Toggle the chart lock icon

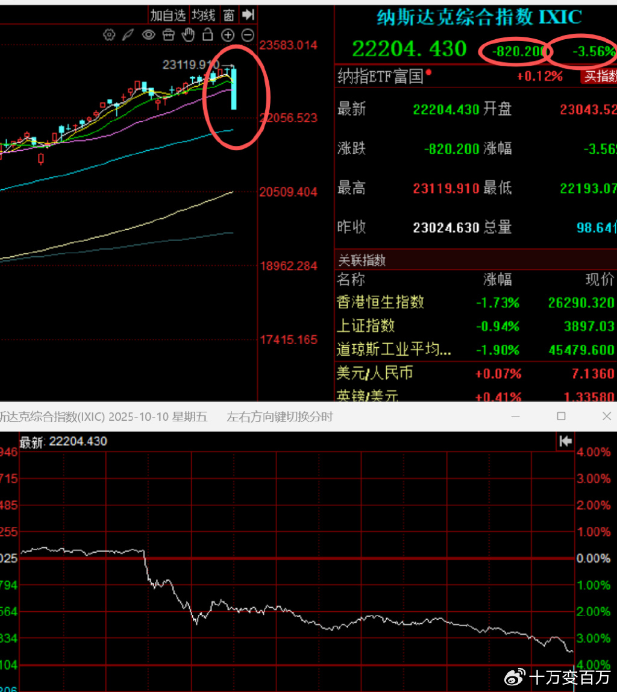(x=208, y=34)
